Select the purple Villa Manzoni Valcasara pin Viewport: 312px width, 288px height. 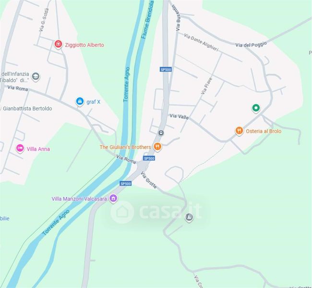tap(113, 198)
